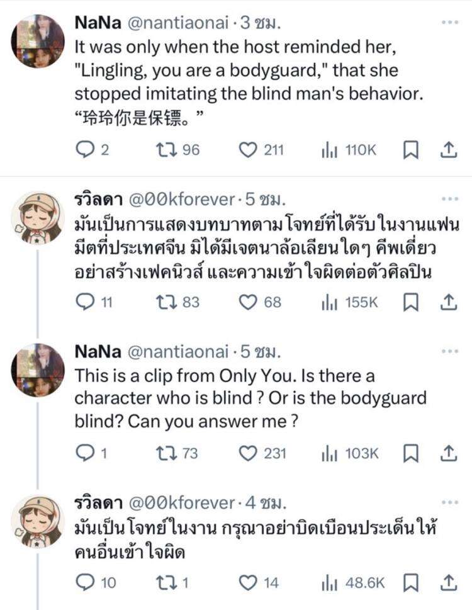View analytics for tweet with 103K views
Viewport: 472px width, 610px height.
coord(329,453)
